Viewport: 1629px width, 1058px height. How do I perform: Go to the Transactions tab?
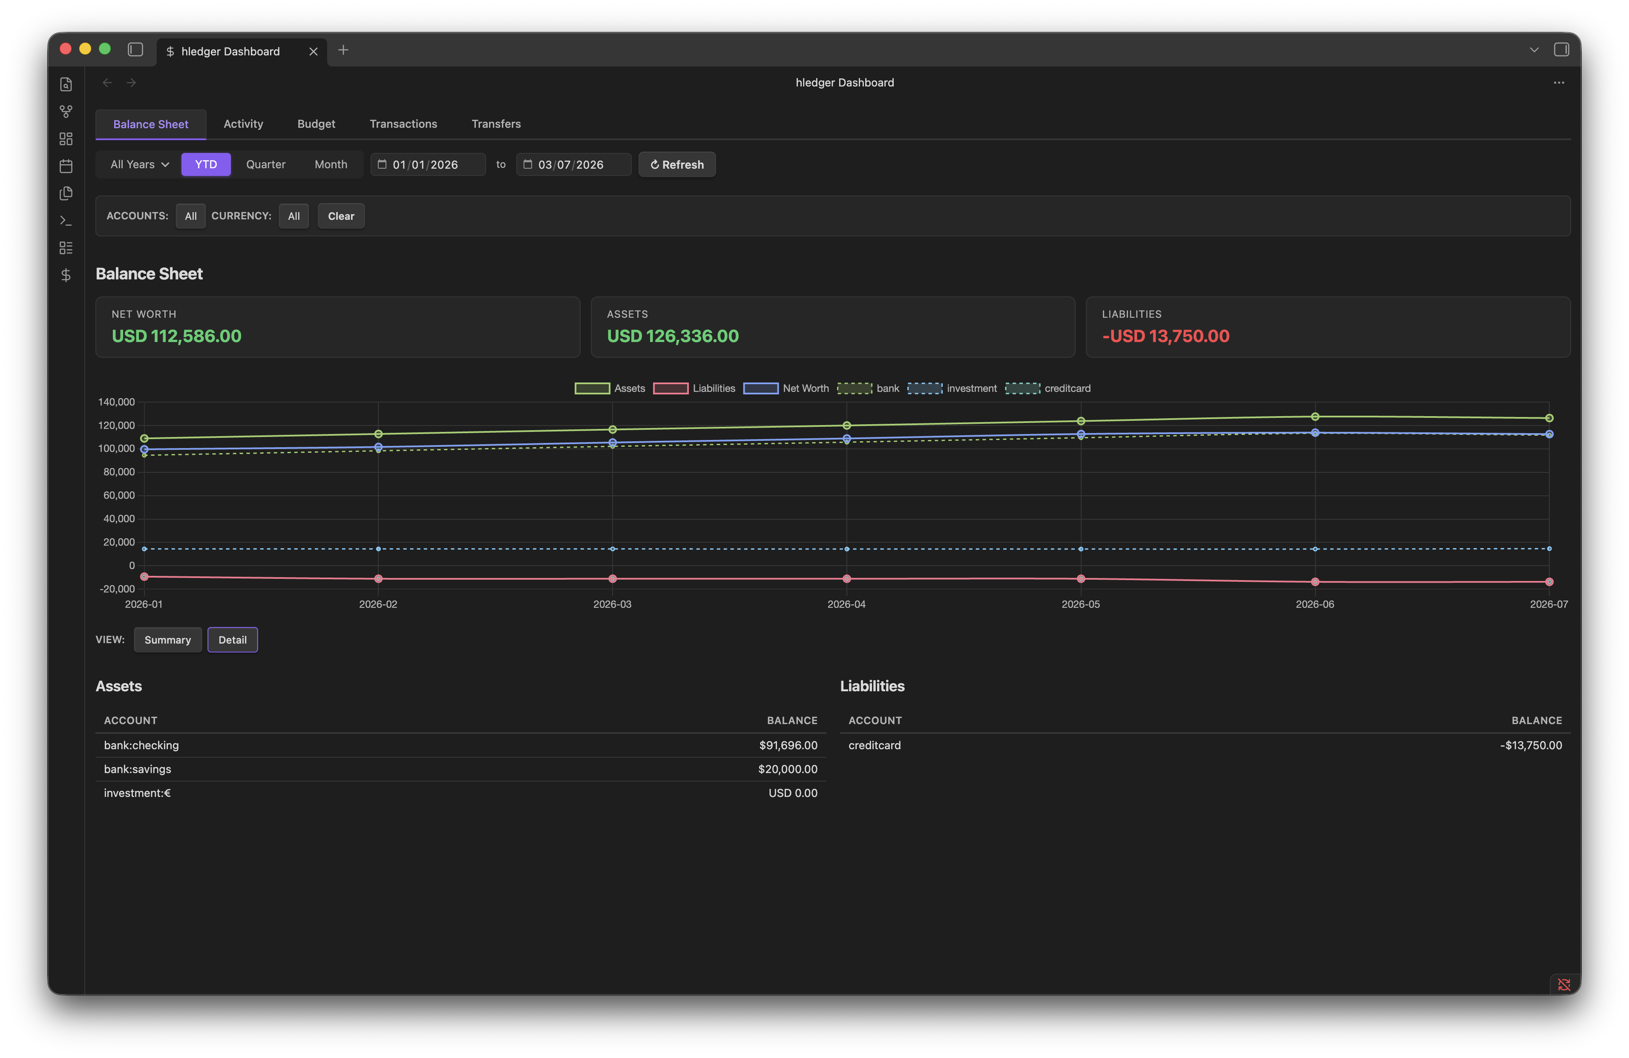pos(403,124)
